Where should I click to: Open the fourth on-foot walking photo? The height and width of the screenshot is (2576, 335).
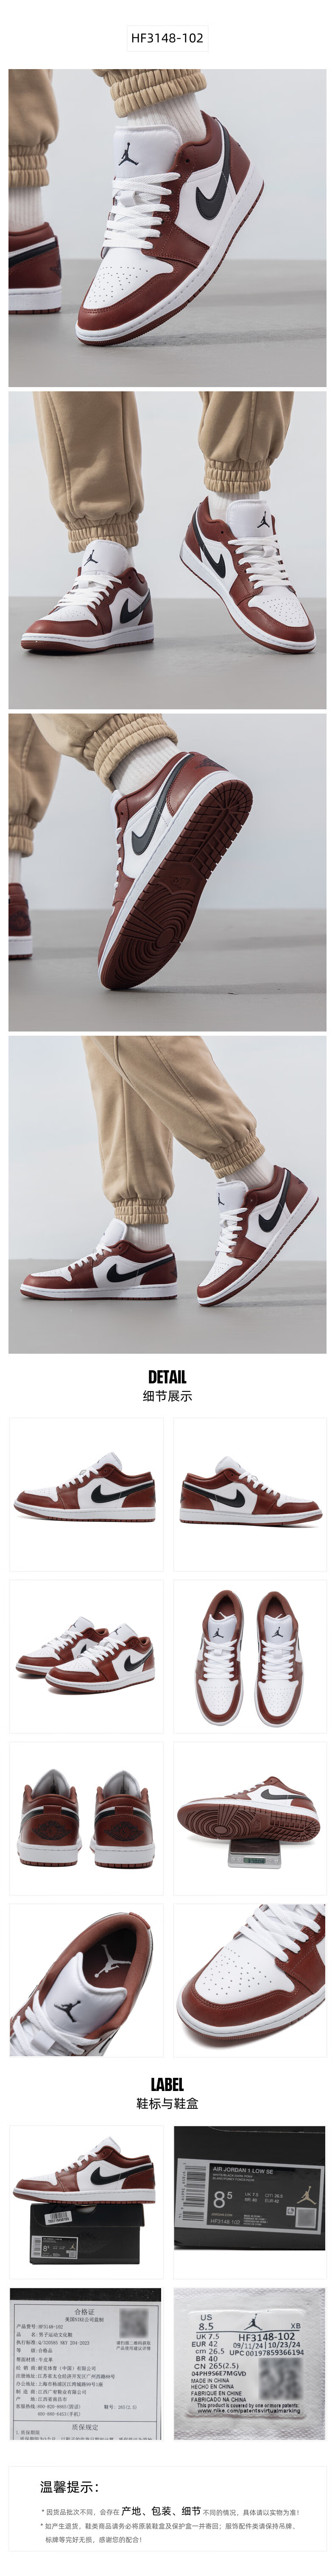click(167, 1193)
